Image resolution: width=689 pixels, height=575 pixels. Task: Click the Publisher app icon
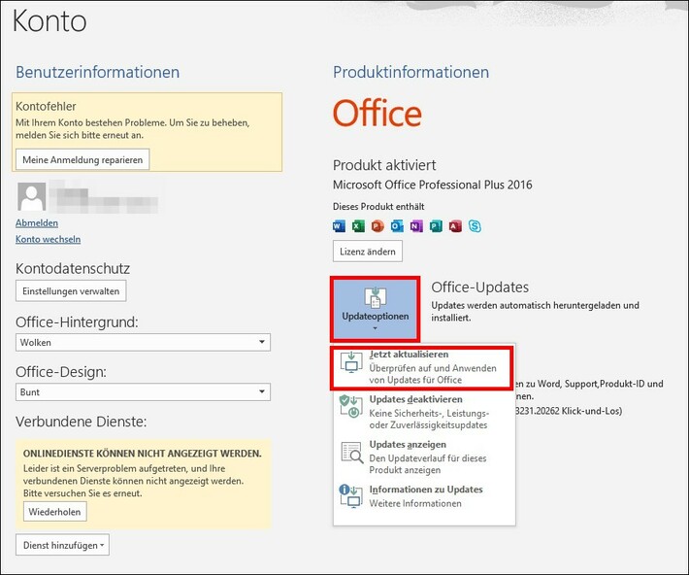click(436, 225)
